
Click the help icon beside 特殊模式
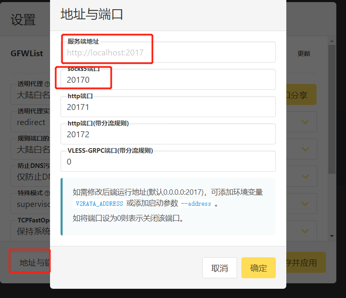tap(47, 193)
